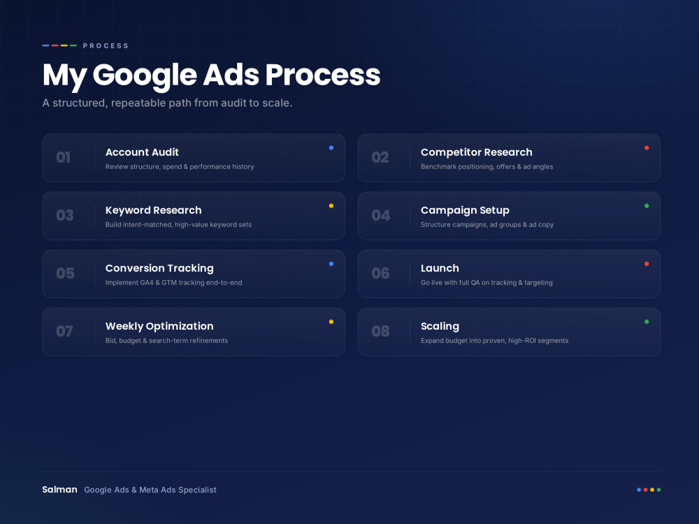
Task: Click step number 04
Action: (381, 215)
